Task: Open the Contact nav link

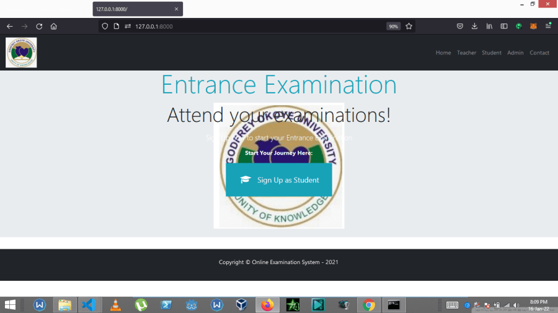Action: tap(539, 53)
